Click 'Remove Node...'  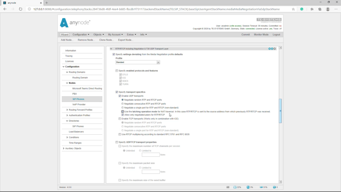coord(86,40)
